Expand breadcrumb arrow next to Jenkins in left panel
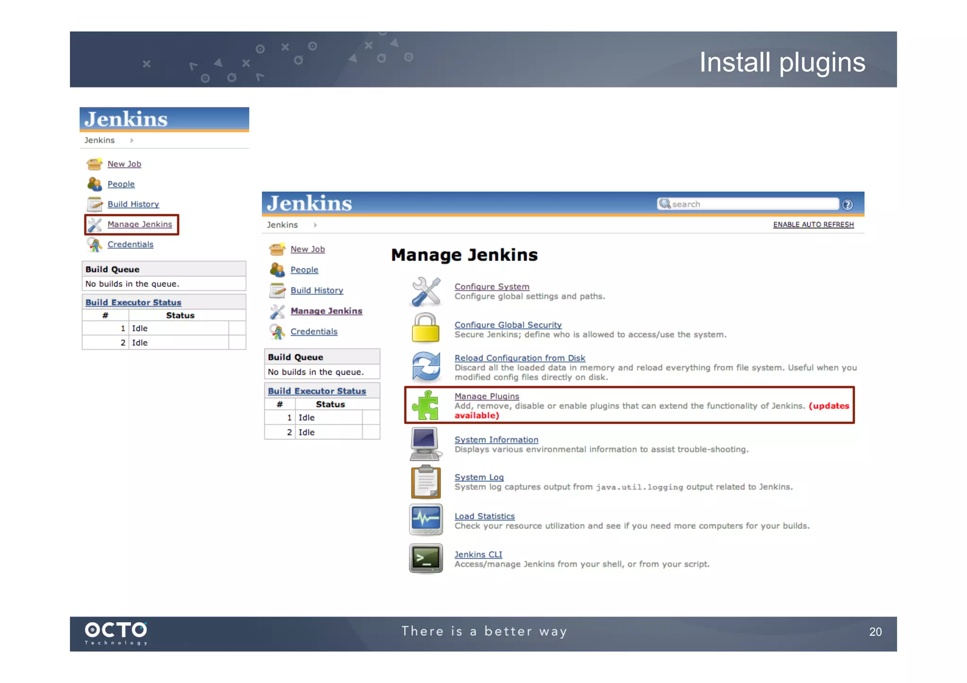 click(132, 140)
